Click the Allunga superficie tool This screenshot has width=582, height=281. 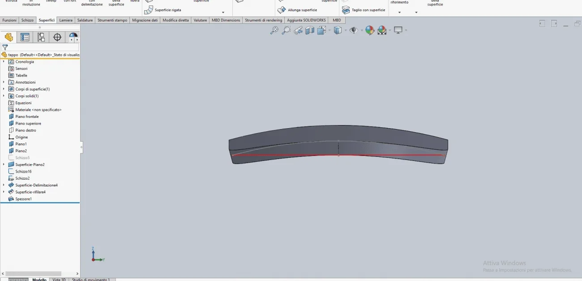(x=297, y=10)
